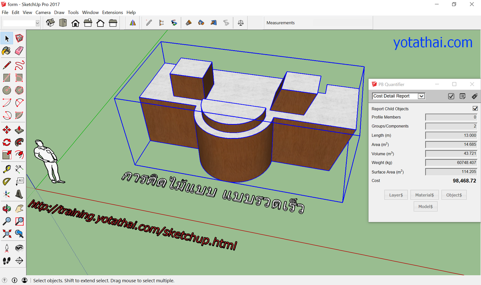Screen dimensions: 481x285
Task: Select the Eraser tool
Action: click(19, 51)
